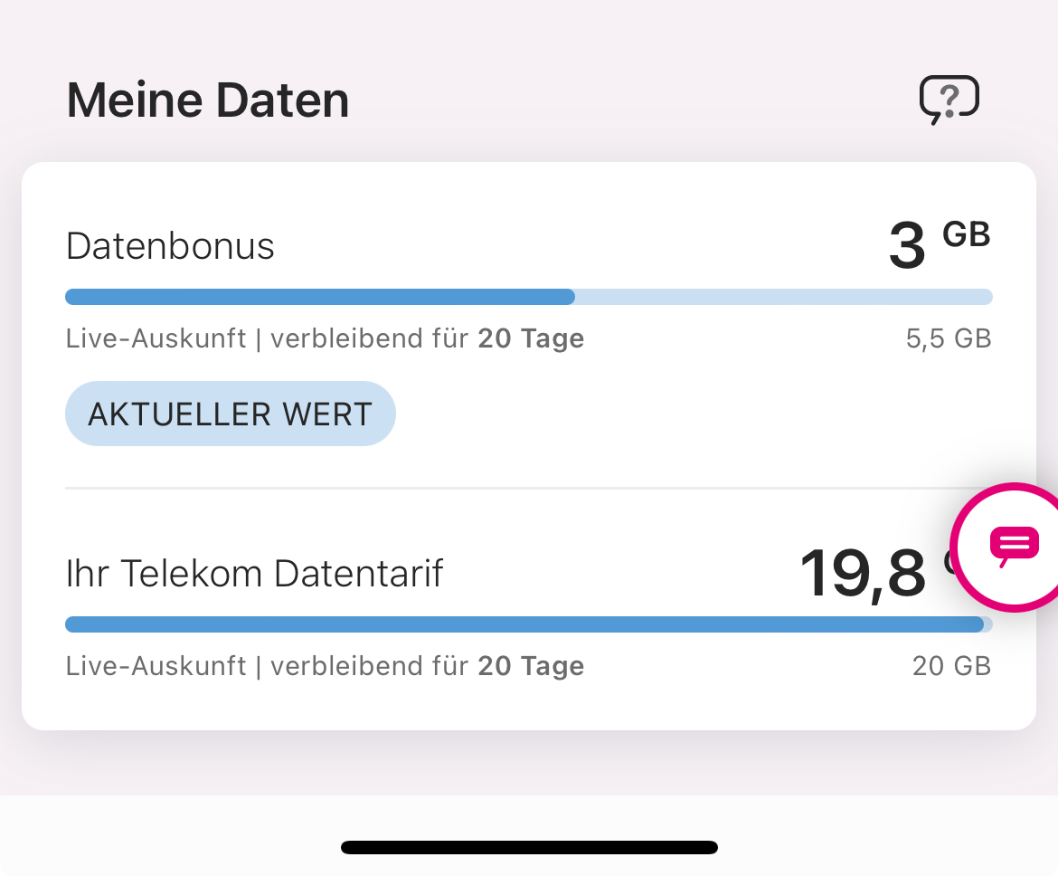Tap the Datenbonus label
The height and width of the screenshot is (876, 1058).
tap(170, 246)
